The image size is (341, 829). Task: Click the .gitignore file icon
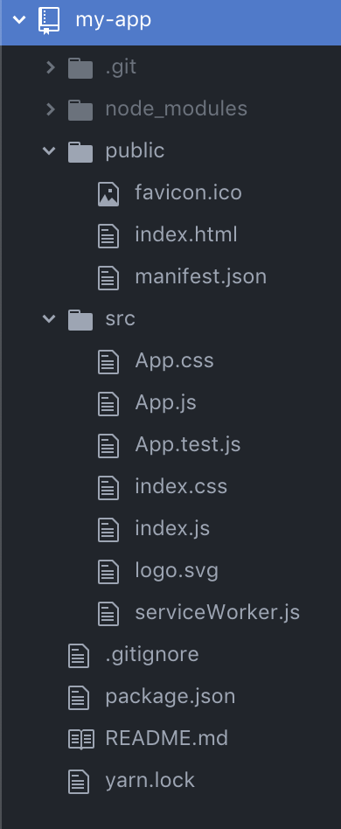pos(79,655)
